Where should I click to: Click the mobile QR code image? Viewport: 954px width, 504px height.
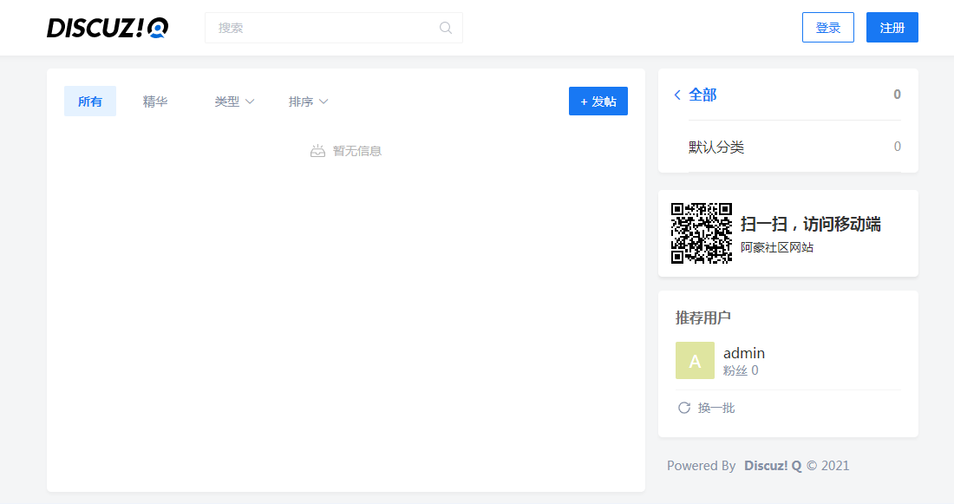[702, 233]
